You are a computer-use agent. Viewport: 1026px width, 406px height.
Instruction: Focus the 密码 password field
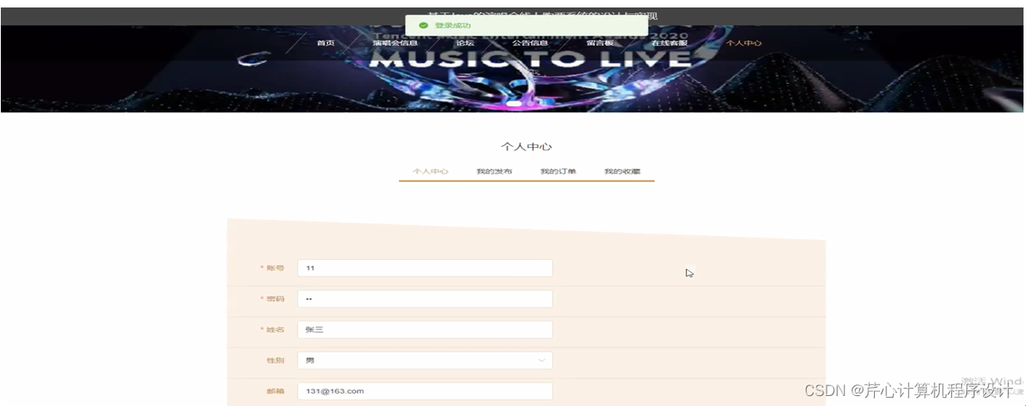pos(425,299)
